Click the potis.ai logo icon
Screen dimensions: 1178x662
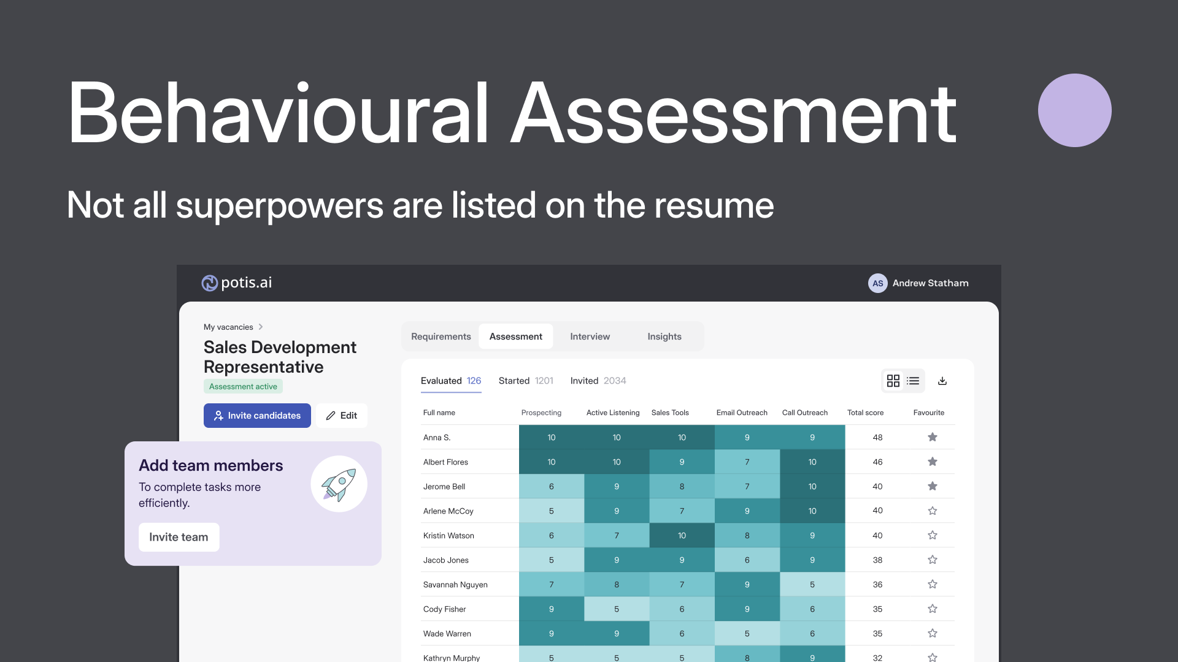pyautogui.click(x=209, y=283)
